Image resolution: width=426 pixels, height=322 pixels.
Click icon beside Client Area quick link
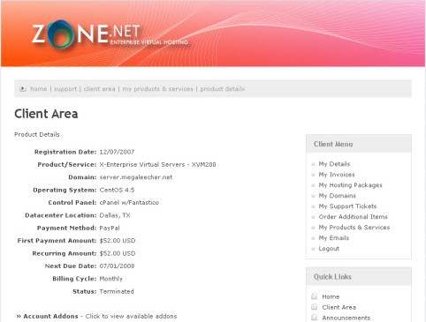(x=315, y=307)
